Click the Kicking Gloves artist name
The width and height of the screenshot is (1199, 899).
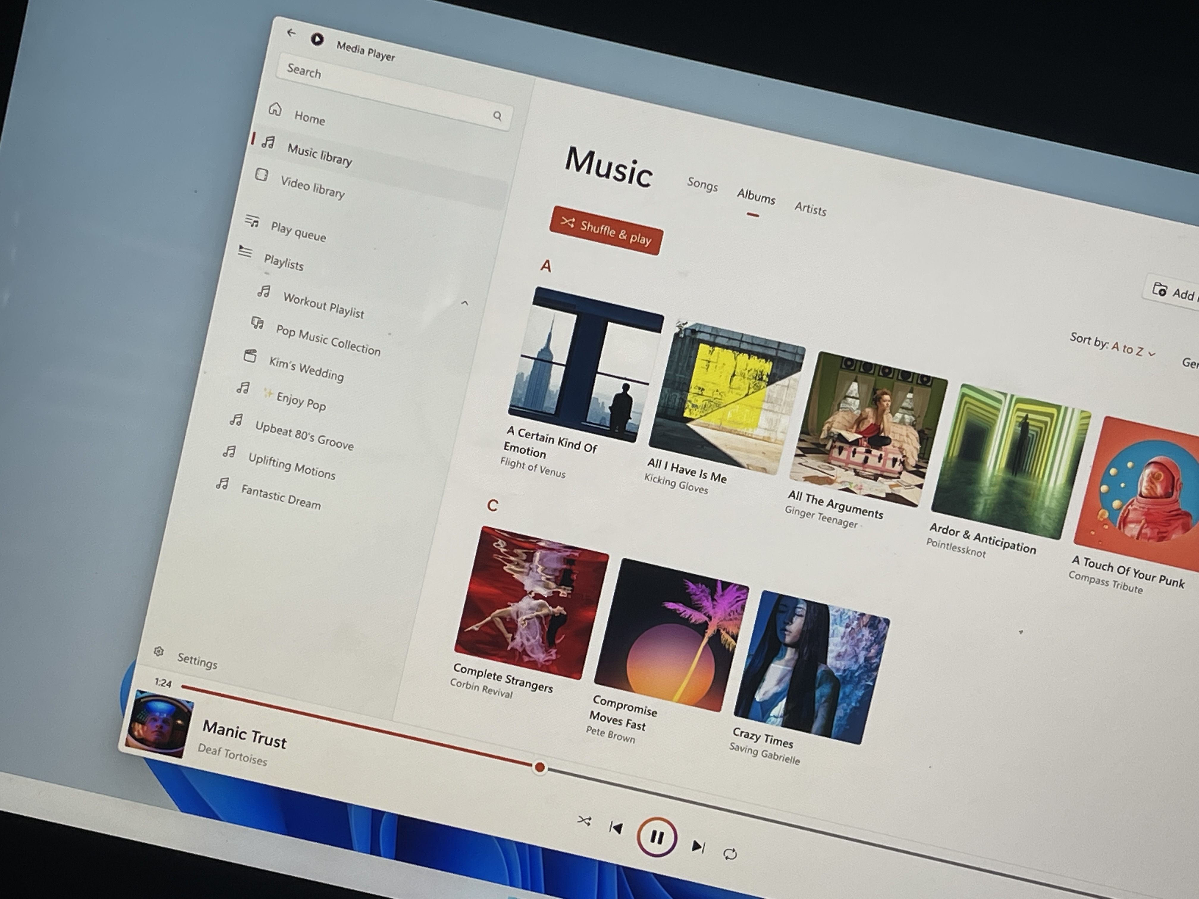(x=676, y=483)
